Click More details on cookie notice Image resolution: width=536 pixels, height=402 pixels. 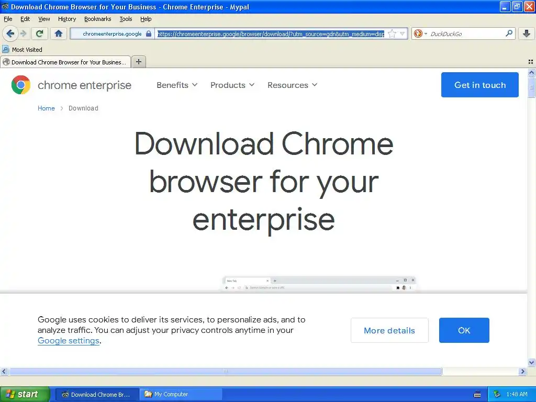pyautogui.click(x=389, y=330)
